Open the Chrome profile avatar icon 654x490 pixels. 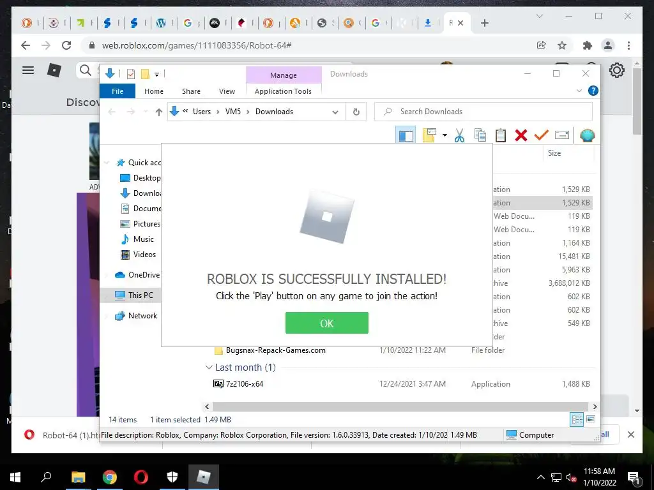[x=608, y=45]
